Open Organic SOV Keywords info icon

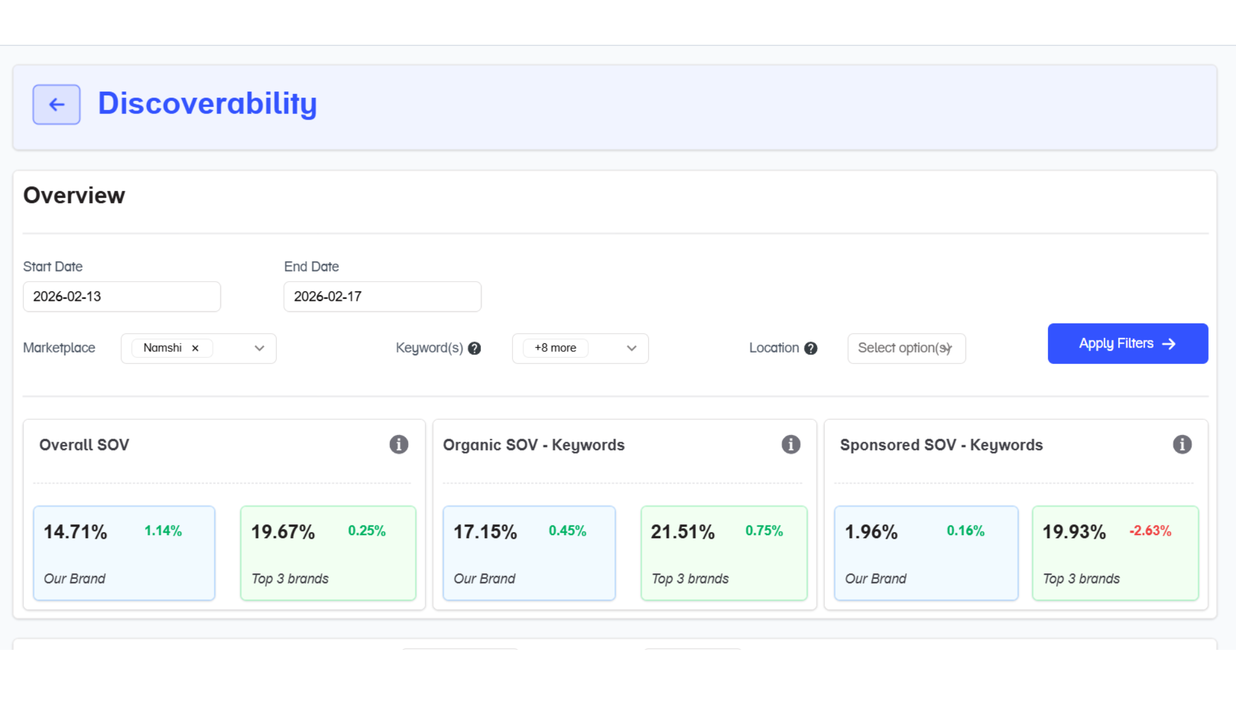coord(790,444)
